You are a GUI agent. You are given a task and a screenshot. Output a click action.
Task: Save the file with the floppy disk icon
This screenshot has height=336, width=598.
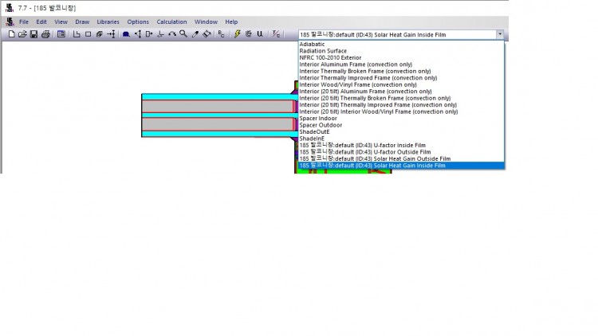coord(33,34)
